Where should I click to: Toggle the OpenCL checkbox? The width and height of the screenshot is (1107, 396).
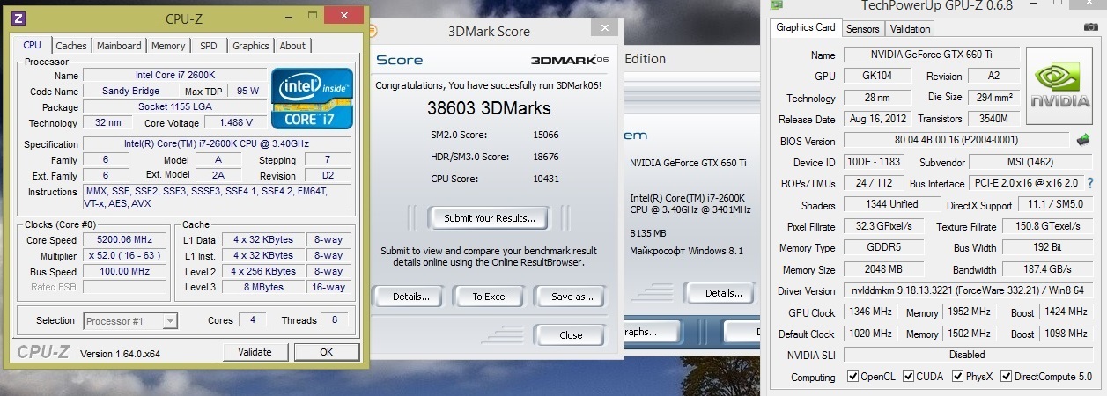coord(852,377)
